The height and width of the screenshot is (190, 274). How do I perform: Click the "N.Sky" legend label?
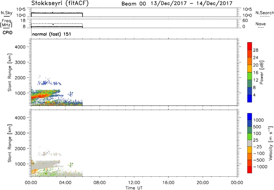click(7, 13)
